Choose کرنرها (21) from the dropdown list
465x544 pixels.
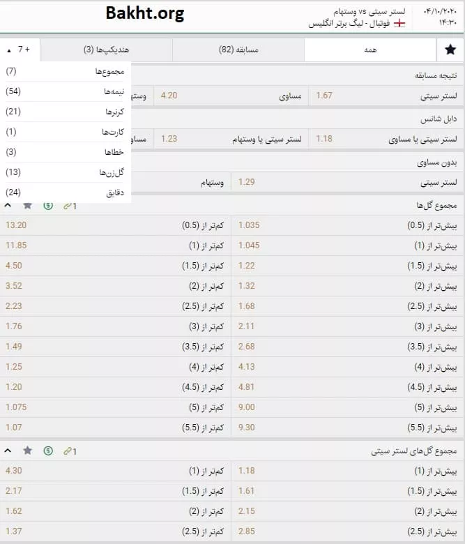point(65,112)
